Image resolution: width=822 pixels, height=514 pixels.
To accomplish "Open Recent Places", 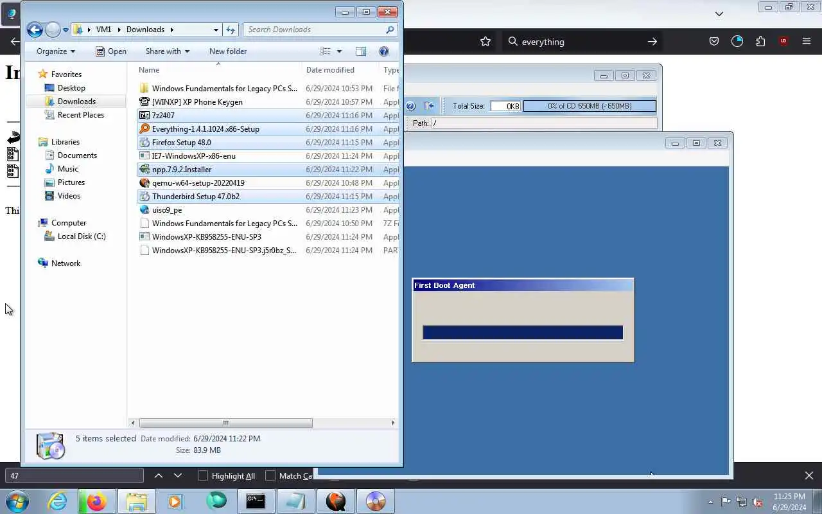I will pos(81,115).
